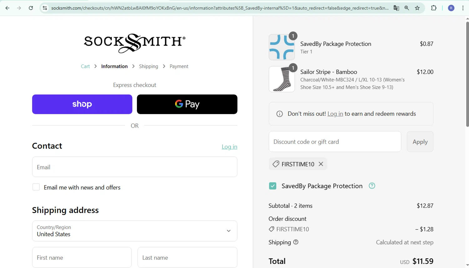Image resolution: width=469 pixels, height=268 pixels.
Task: Click the Cart breadcrumb link
Action: pyautogui.click(x=85, y=66)
